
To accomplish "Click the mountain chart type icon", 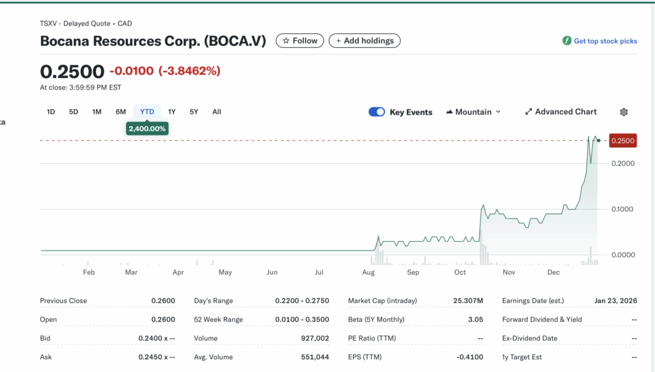I will click(x=451, y=111).
